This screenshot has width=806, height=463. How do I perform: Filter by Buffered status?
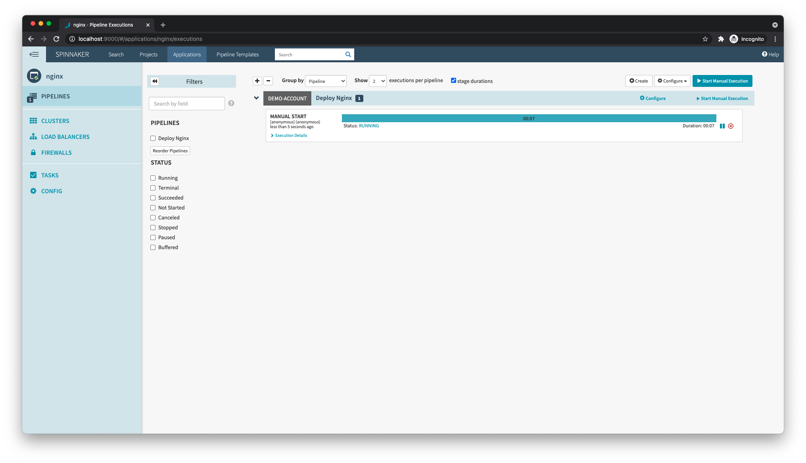point(153,247)
